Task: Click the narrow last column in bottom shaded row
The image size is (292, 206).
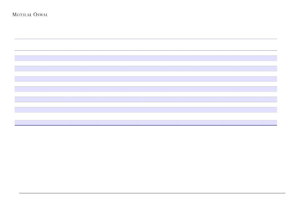Action: [267, 123]
